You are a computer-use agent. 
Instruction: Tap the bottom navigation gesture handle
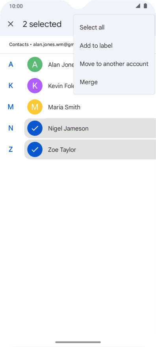click(x=78, y=342)
